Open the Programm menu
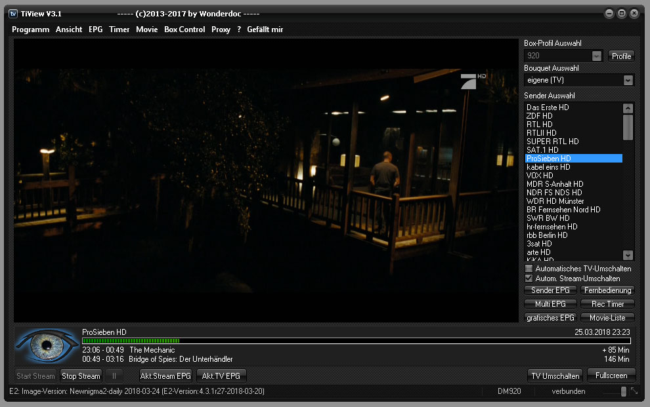This screenshot has height=407, width=650. [30, 29]
